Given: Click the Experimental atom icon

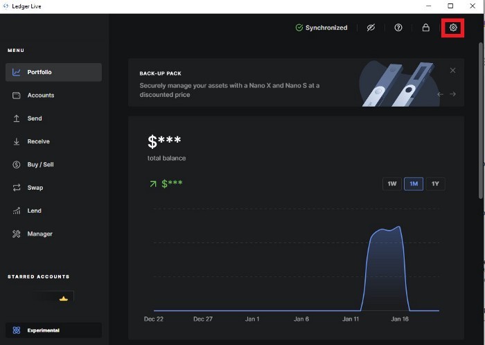Looking at the screenshot, I should (x=17, y=330).
